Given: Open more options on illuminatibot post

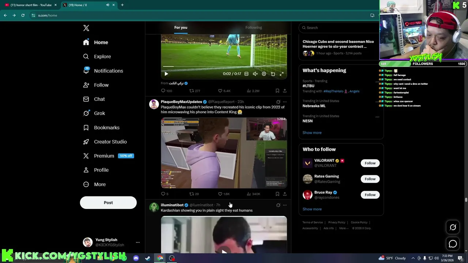Looking at the screenshot, I should (x=285, y=205).
